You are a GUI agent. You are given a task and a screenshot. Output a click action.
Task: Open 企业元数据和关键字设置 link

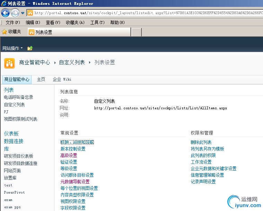point(213,168)
